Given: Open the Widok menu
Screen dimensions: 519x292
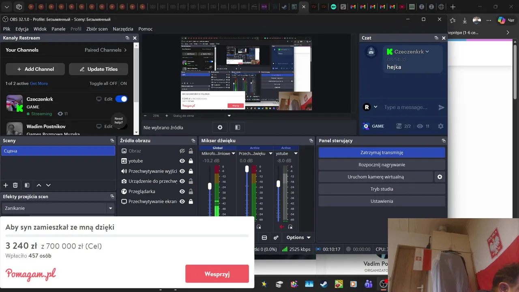Looking at the screenshot, I should pyautogui.click(x=40, y=29).
